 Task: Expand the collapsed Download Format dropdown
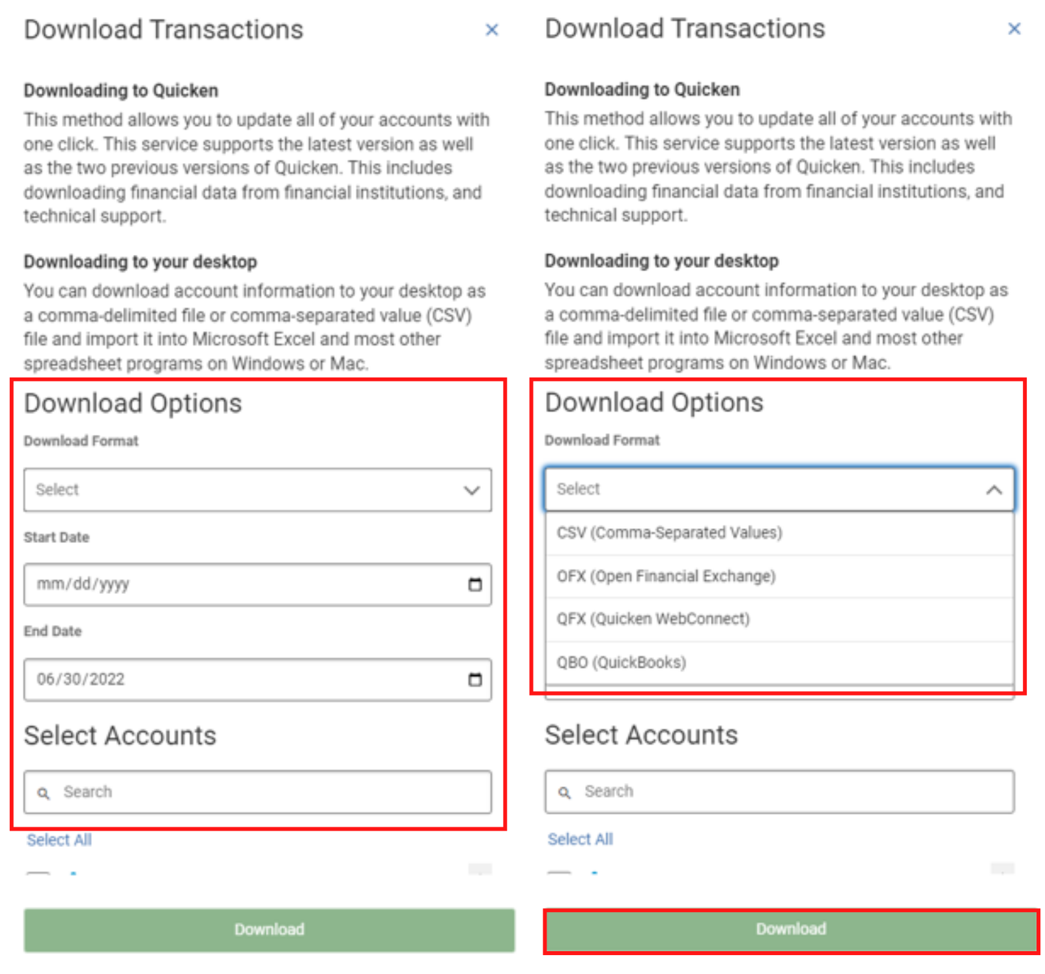471,490
